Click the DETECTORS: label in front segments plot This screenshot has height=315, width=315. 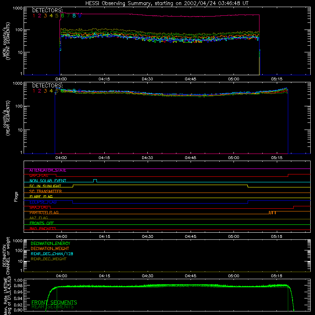pyautogui.click(x=47, y=10)
